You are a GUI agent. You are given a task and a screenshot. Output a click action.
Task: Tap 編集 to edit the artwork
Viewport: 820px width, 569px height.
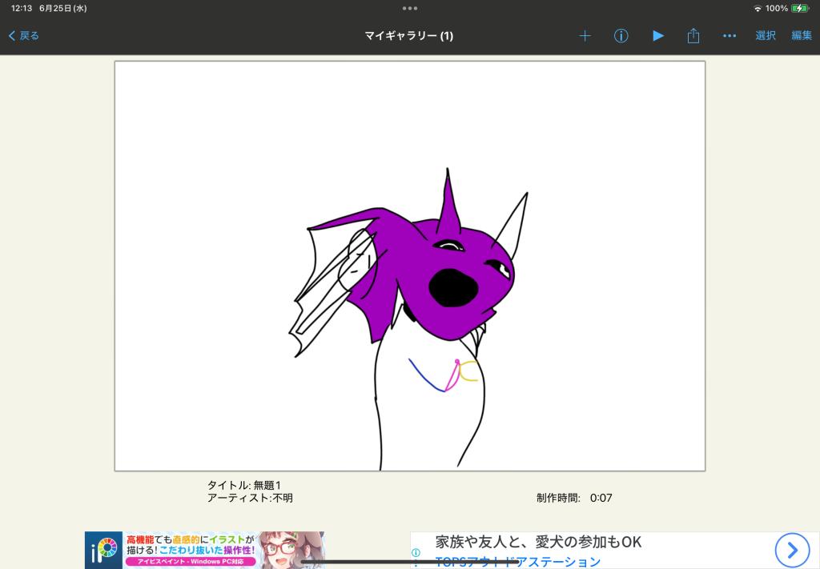pyautogui.click(x=802, y=36)
